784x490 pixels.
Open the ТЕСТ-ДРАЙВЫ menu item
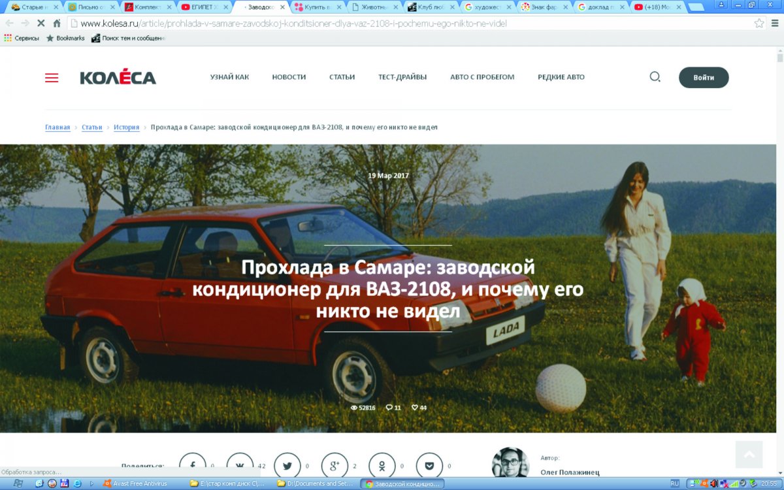pos(402,77)
